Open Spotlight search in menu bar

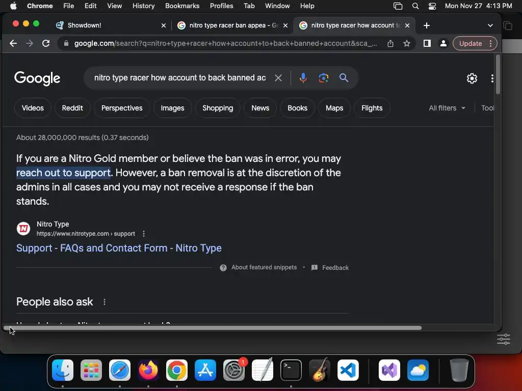point(415,6)
